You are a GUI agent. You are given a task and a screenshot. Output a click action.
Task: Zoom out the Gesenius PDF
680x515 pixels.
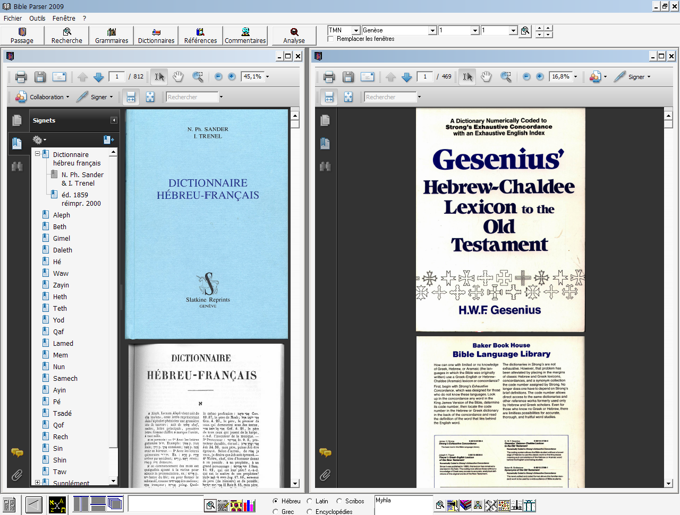point(526,77)
